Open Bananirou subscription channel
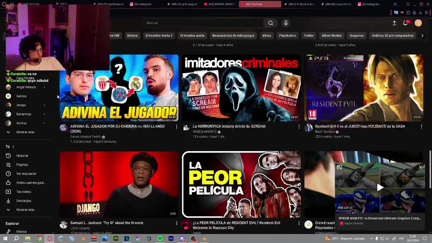 (x=24, y=114)
